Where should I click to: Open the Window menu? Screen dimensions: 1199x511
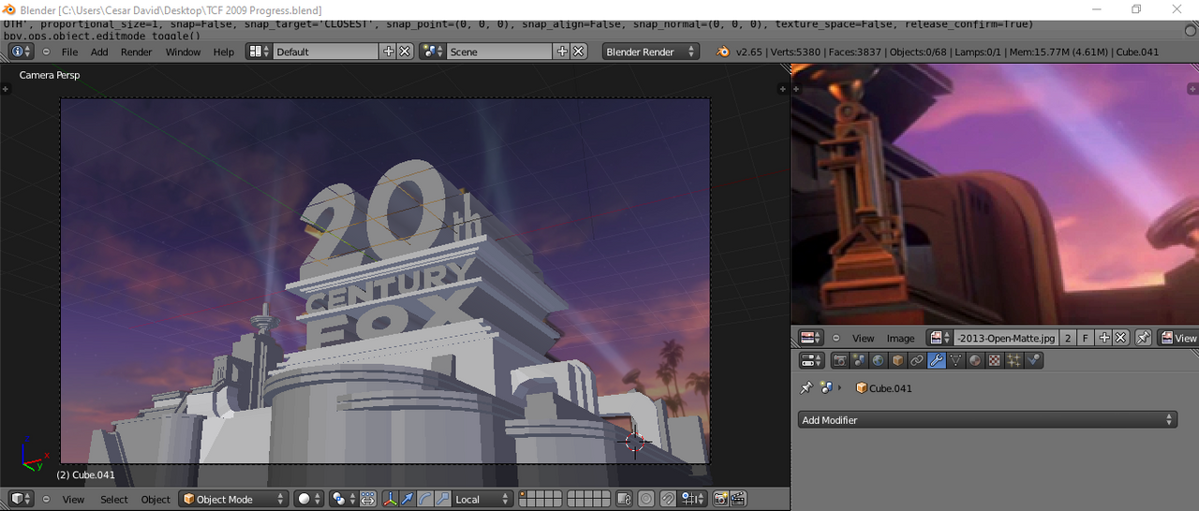183,51
